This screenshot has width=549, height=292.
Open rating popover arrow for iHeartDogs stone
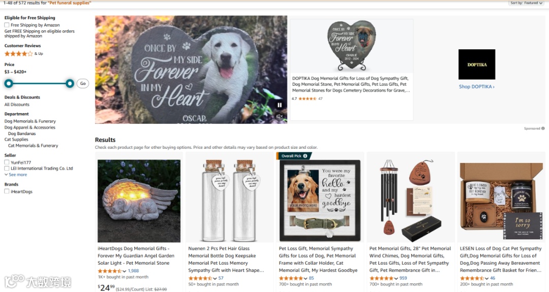pyautogui.click(x=125, y=271)
